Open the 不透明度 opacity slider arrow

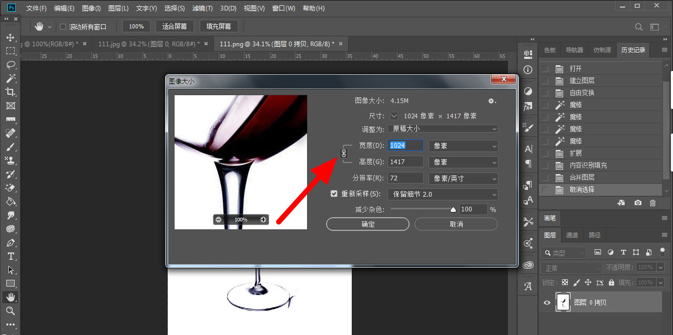point(661,268)
